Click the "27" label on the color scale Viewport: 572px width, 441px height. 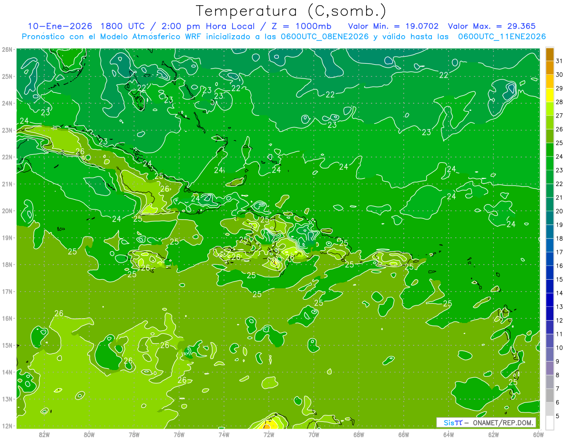[559, 116]
